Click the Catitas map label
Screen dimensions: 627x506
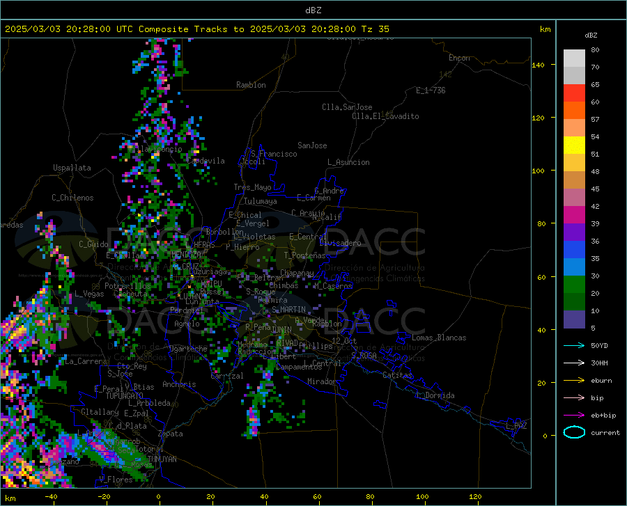click(x=398, y=375)
